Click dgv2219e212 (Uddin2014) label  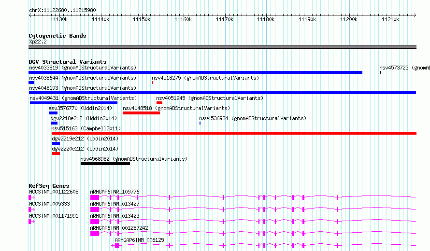tap(85, 139)
